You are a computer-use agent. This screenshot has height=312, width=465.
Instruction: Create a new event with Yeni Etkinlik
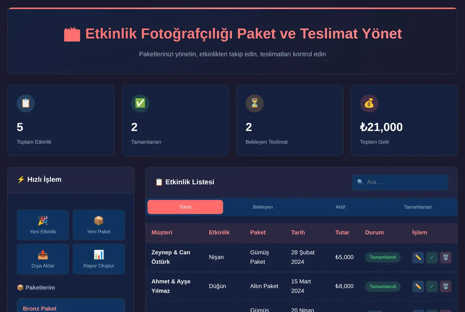click(43, 225)
